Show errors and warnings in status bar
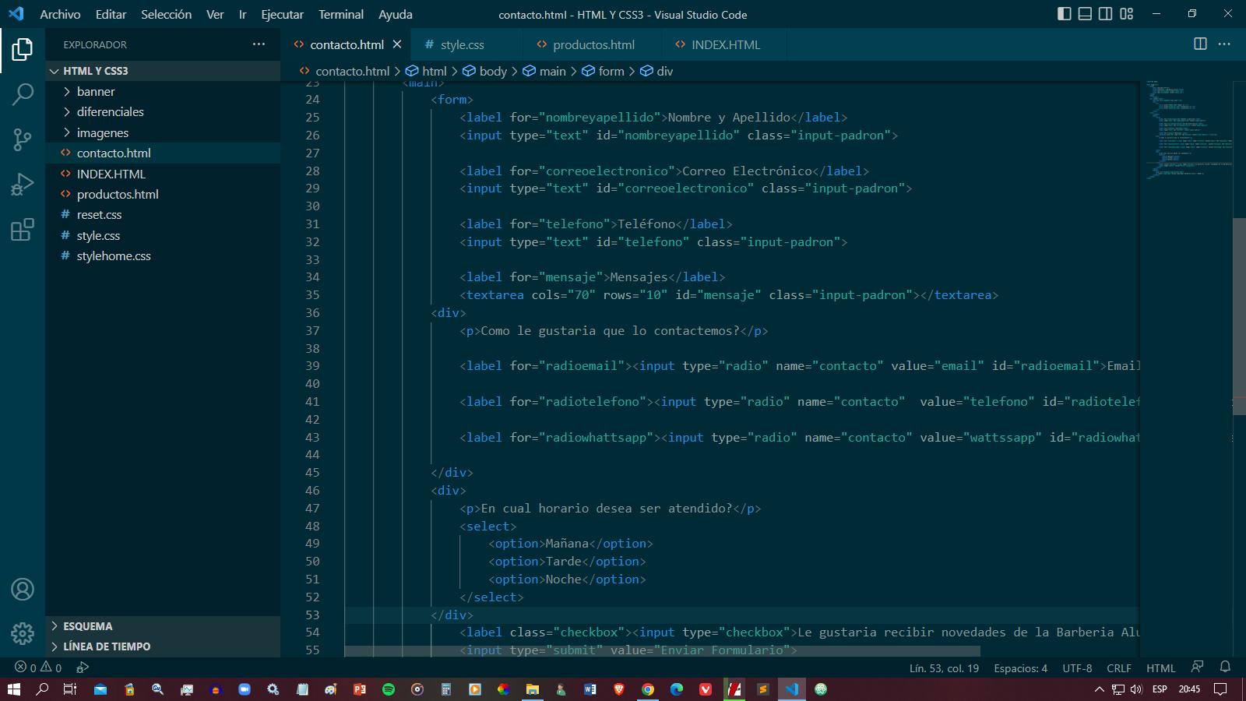The width and height of the screenshot is (1246, 701). (x=38, y=668)
